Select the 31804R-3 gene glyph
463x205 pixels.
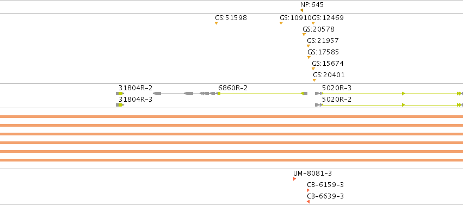point(120,105)
